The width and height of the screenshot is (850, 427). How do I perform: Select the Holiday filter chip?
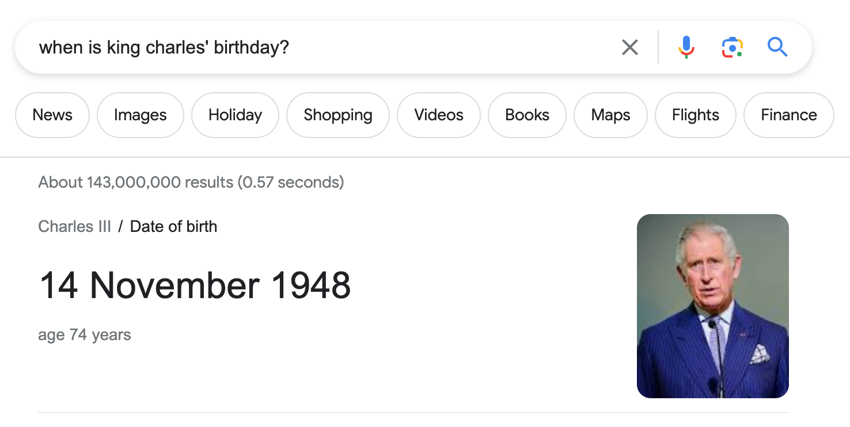pyautogui.click(x=235, y=115)
